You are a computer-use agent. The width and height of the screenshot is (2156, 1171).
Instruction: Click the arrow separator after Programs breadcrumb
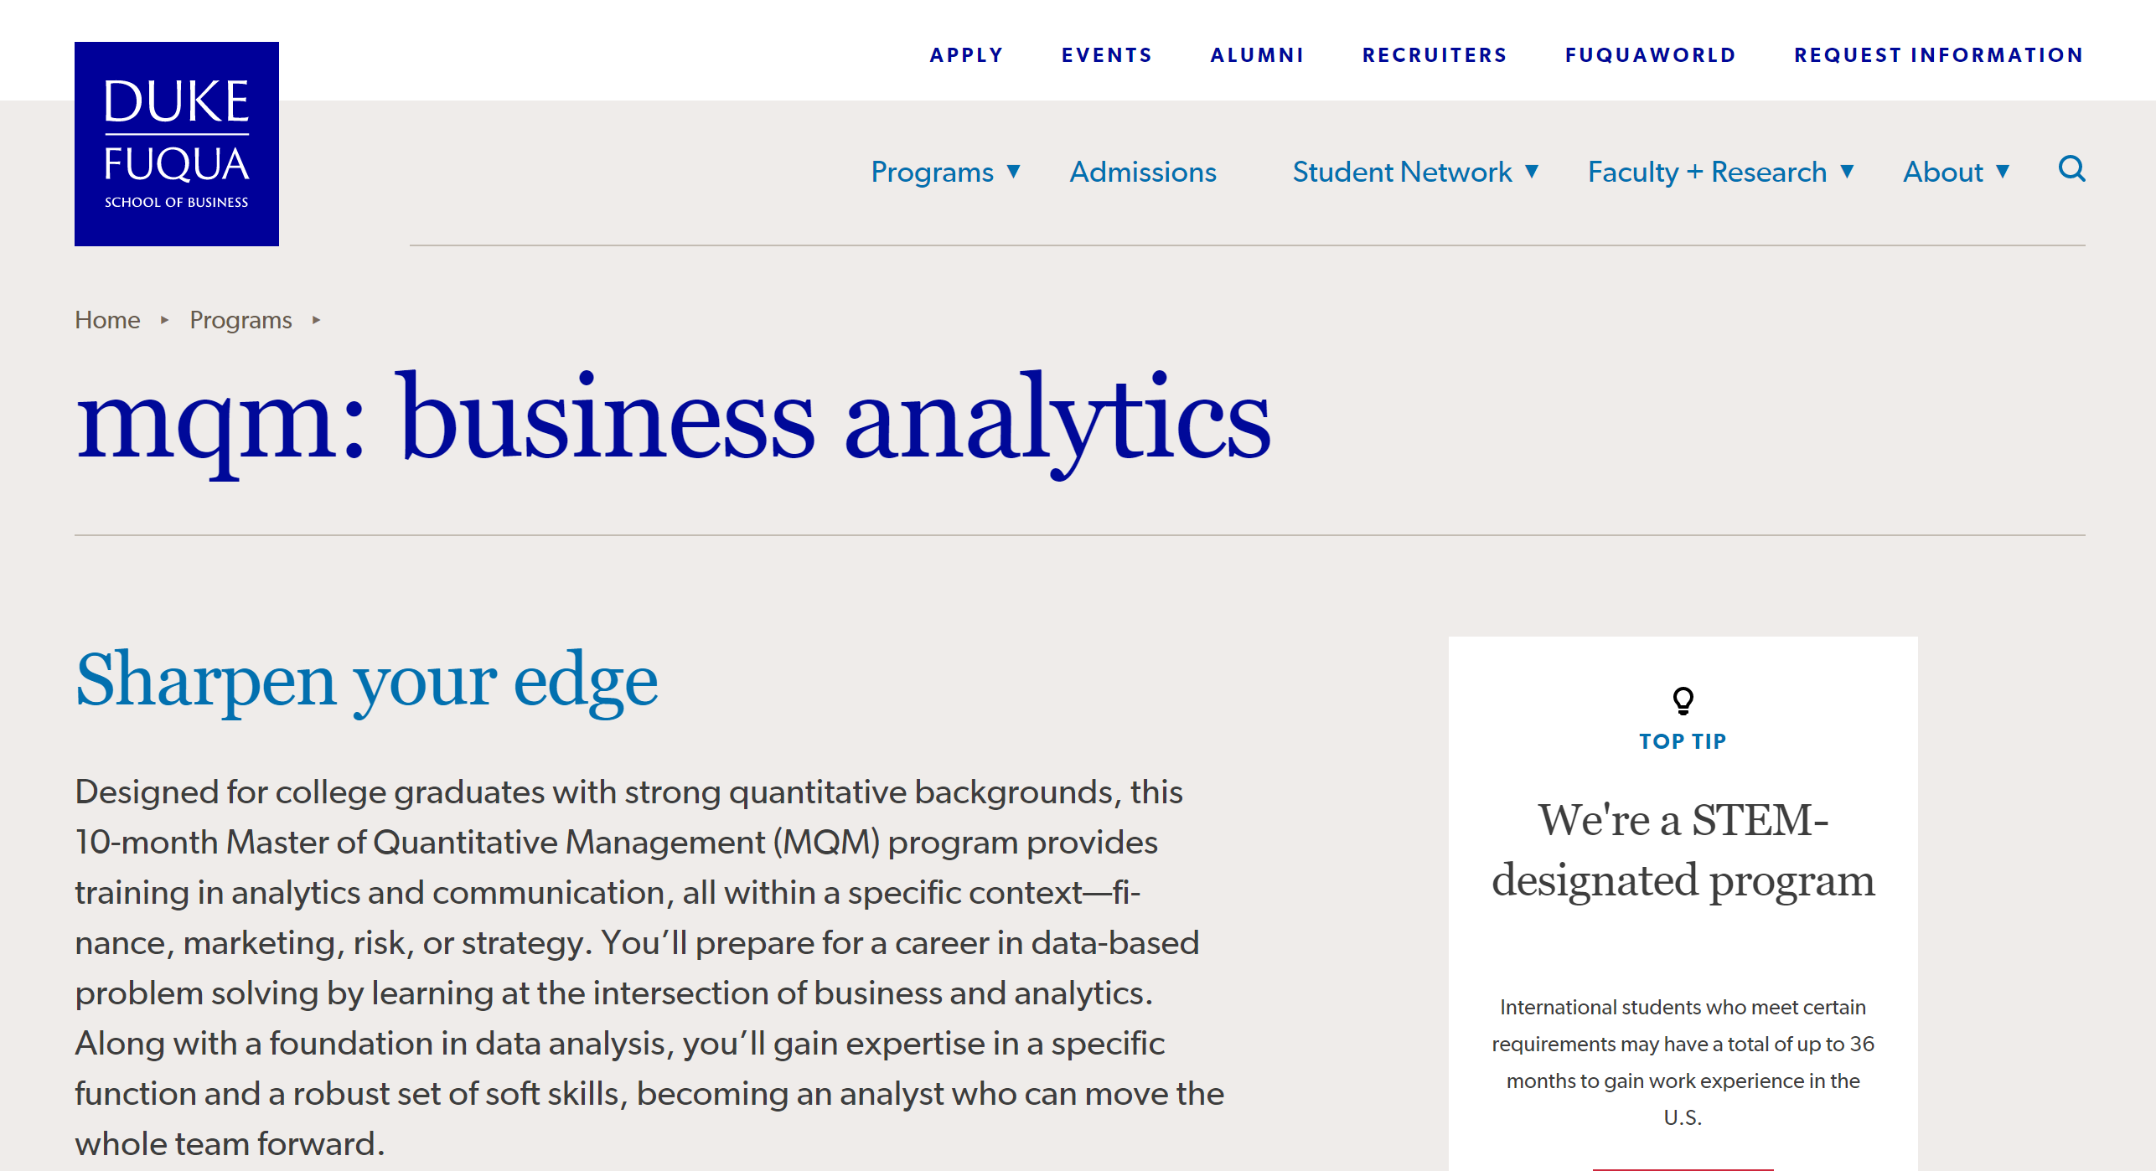coord(316,320)
